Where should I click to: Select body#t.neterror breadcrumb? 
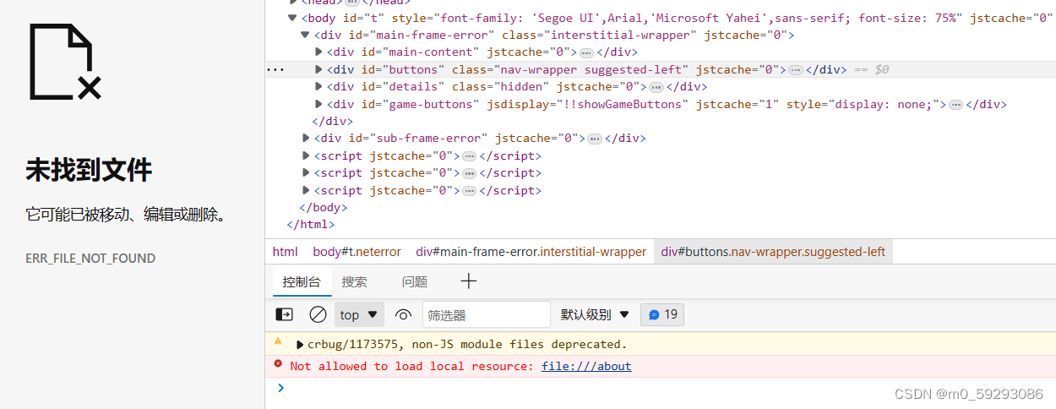point(357,252)
